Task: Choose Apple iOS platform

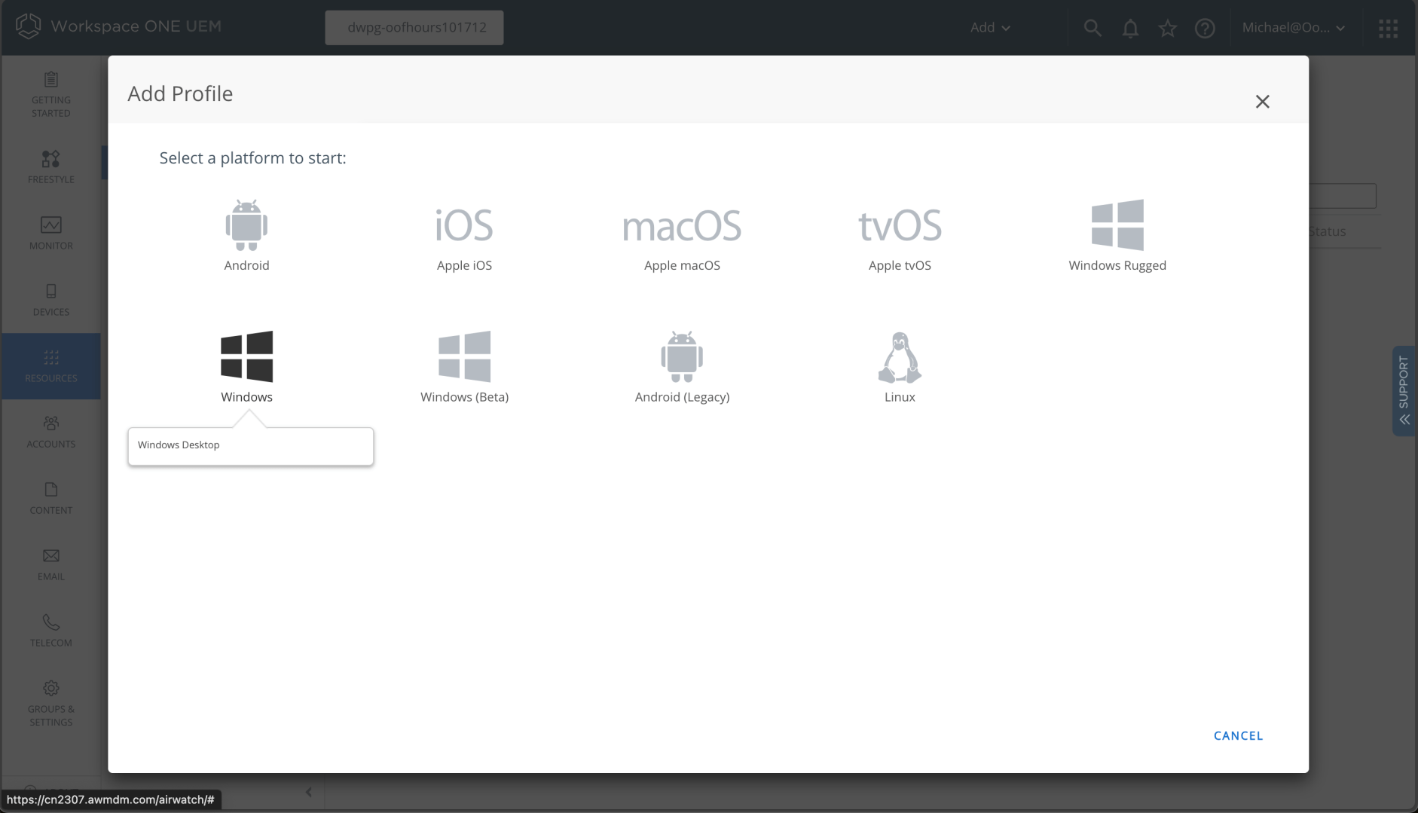Action: (x=464, y=226)
